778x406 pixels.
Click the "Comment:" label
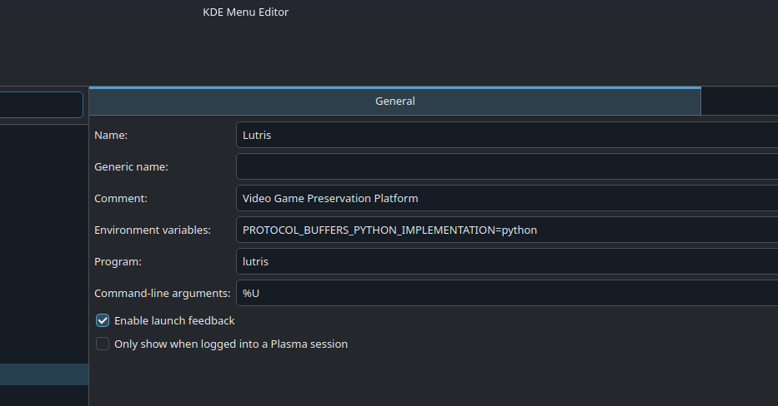tap(120, 198)
